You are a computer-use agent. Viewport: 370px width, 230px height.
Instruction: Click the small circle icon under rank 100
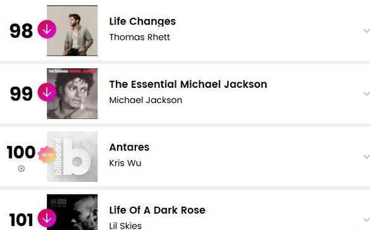(22, 169)
